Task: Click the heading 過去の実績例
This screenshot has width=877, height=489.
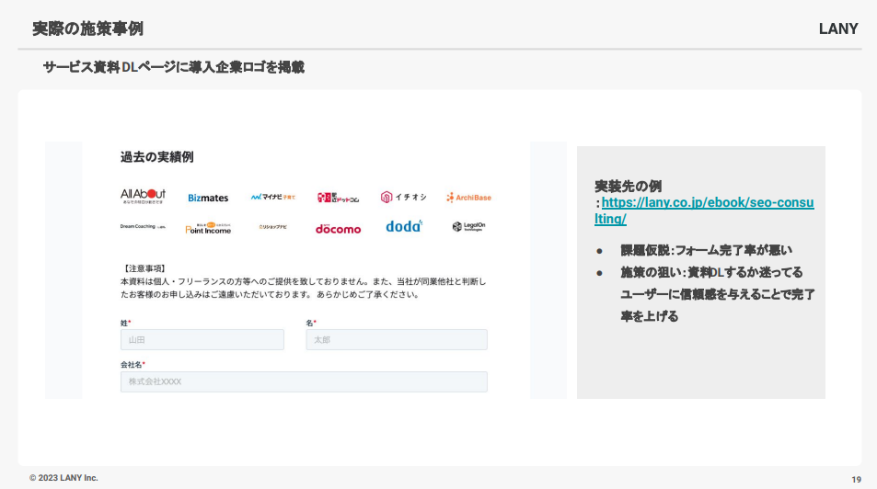Action: 157,157
